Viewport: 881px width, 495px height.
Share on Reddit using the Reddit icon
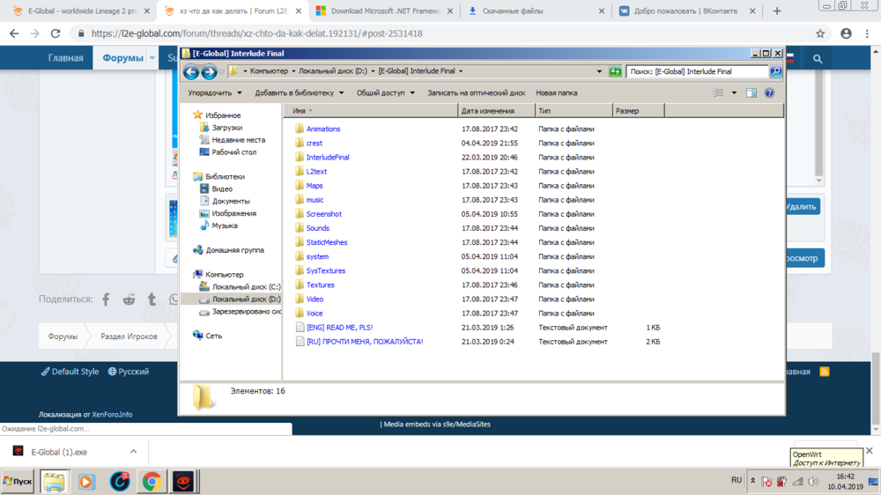tap(129, 299)
